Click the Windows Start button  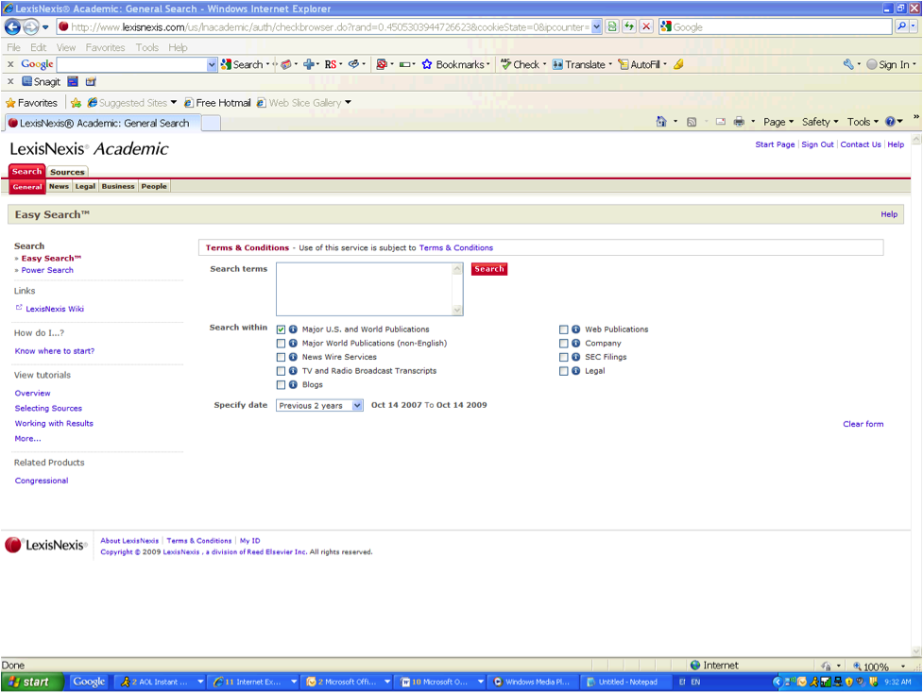click(x=32, y=682)
